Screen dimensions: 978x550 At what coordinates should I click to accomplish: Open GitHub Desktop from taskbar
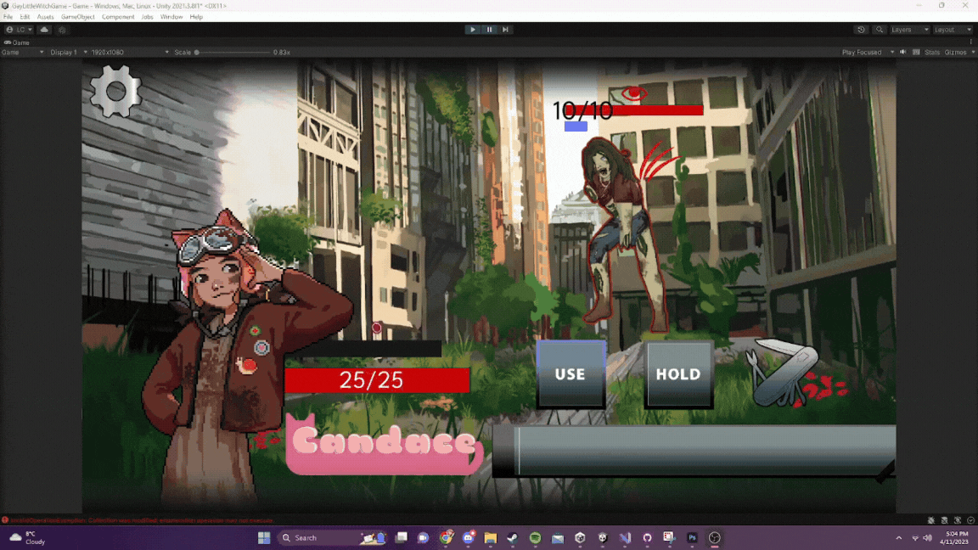648,537
